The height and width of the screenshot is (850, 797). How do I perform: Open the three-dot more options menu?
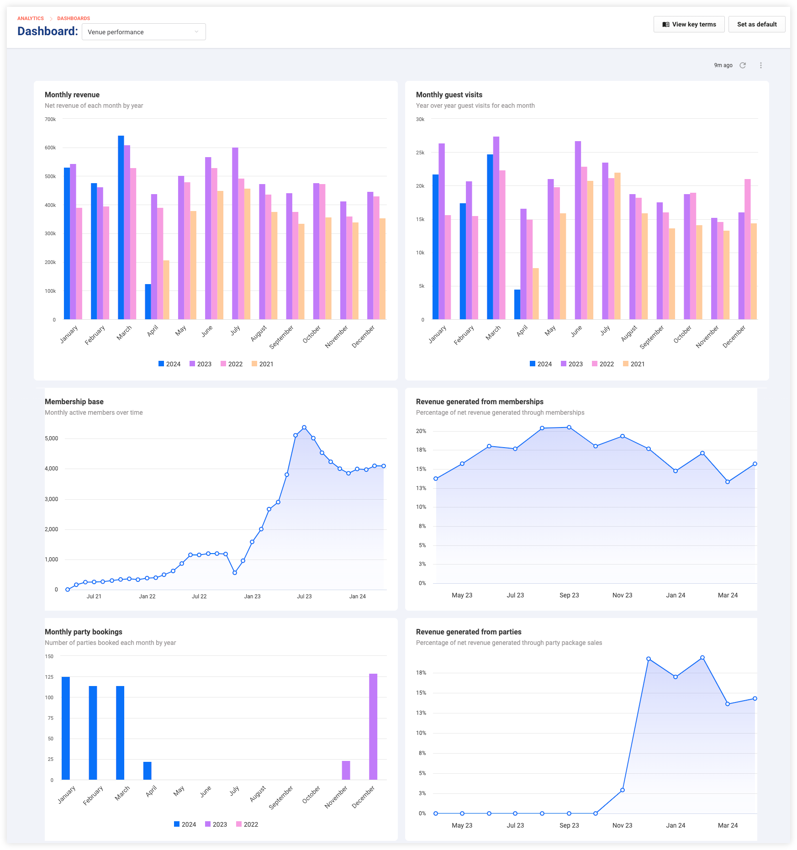click(761, 65)
